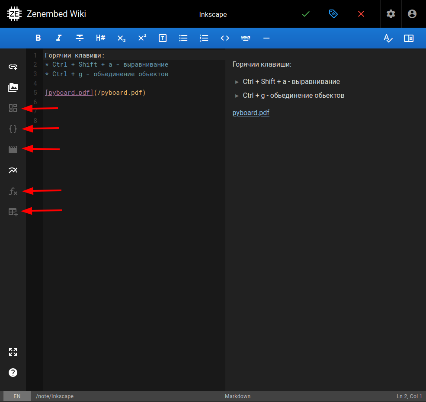This screenshot has height=402, width=426.
Task: Apply subscript formatting
Action: pos(122,39)
